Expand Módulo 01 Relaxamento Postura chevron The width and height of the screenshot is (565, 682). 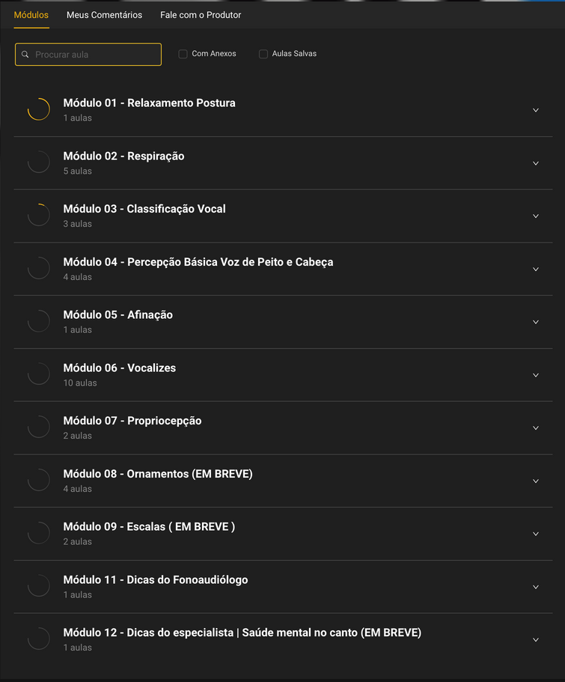coord(536,110)
